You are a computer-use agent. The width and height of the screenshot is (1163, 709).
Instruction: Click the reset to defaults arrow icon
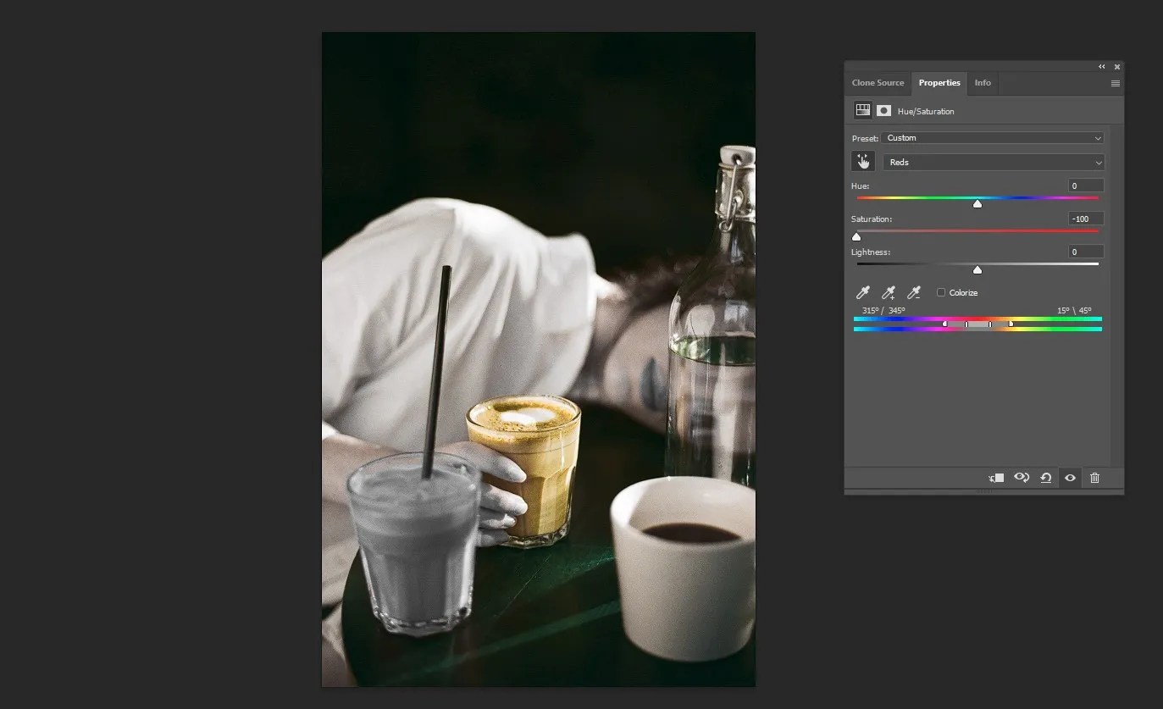[x=1045, y=477]
